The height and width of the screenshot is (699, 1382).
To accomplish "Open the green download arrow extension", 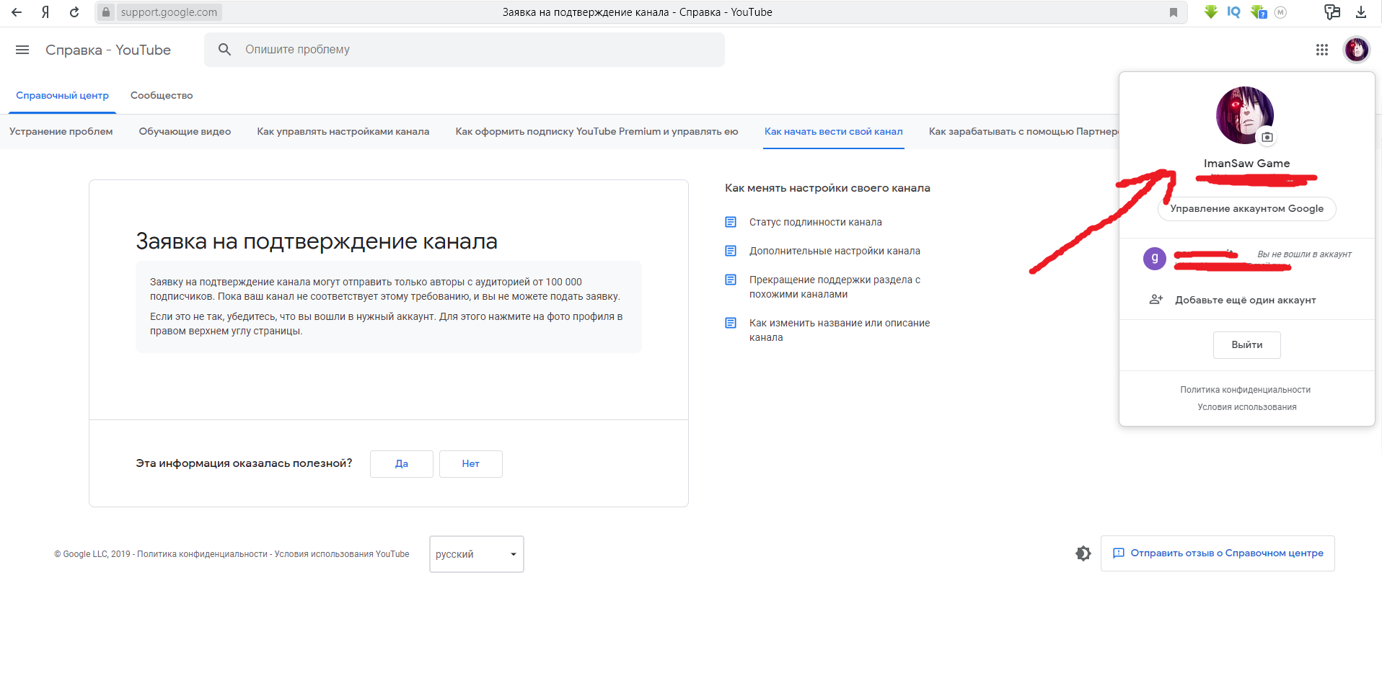I will [1211, 12].
